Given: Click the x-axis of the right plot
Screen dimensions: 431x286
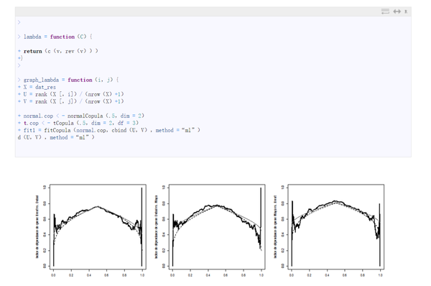Looking at the screenshot, I should pos(336,275).
